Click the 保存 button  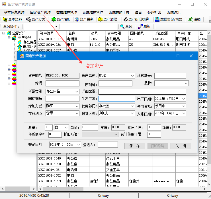click(135, 146)
